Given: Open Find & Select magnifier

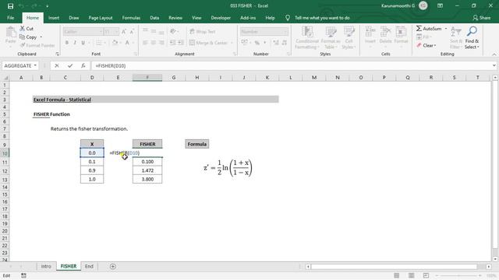Looking at the screenshot, I should pos(472,31).
